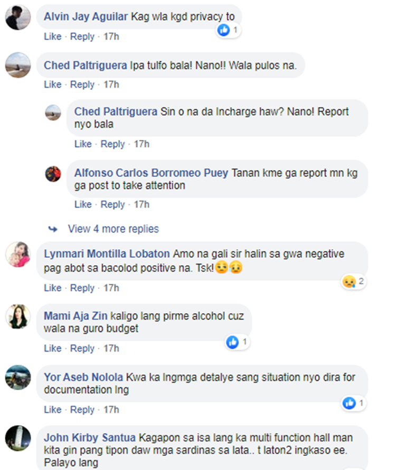The image size is (396, 470).
Task: Open Alvin Jay Aguilar's profile picture
Action: pos(18,17)
